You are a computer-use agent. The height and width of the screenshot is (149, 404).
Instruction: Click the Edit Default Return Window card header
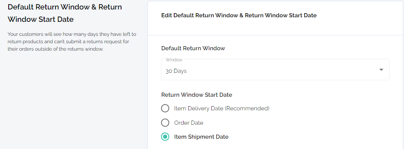click(x=239, y=16)
